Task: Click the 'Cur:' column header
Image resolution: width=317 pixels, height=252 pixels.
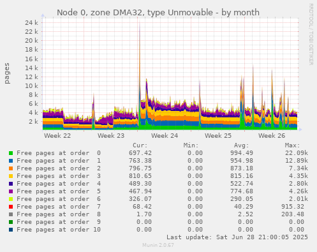Action: [x=140, y=145]
